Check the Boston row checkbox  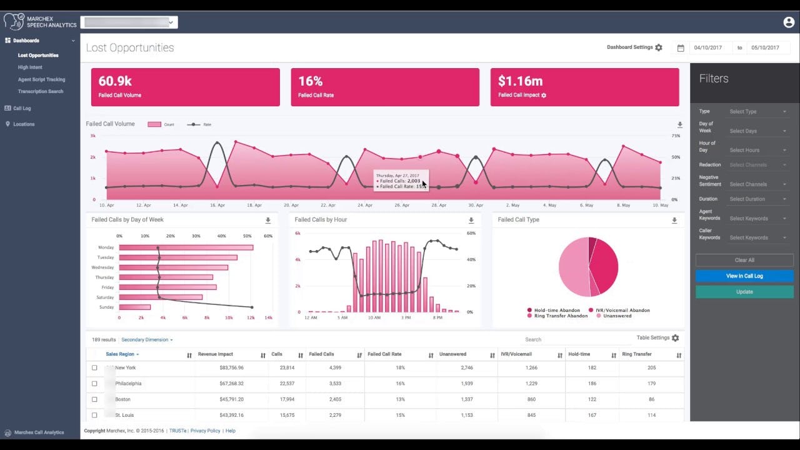tap(94, 399)
